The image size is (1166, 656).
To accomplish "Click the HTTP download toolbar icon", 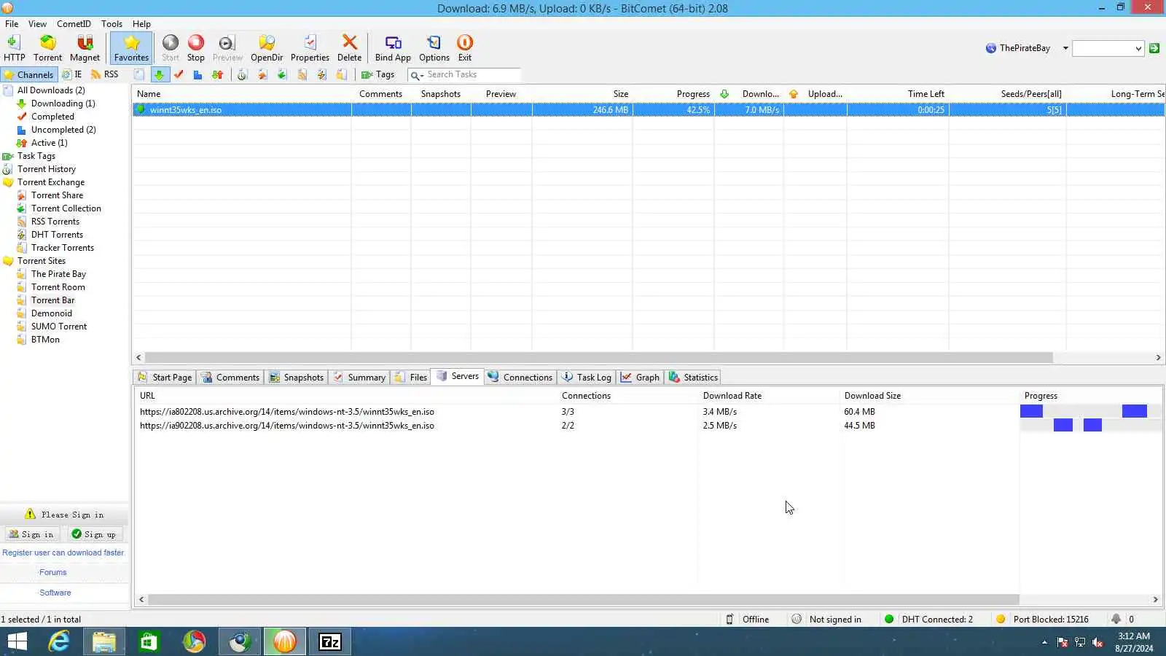I will point(14,48).
